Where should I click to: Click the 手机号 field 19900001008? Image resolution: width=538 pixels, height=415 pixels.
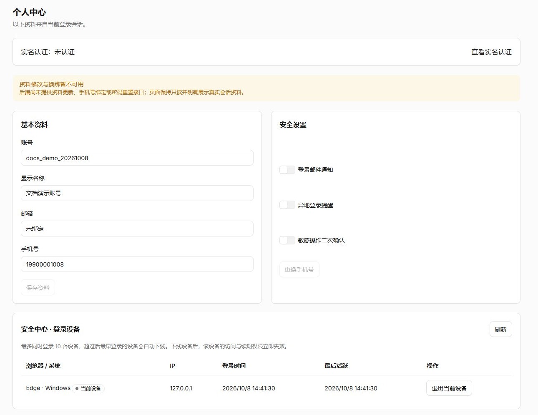pyautogui.click(x=137, y=264)
